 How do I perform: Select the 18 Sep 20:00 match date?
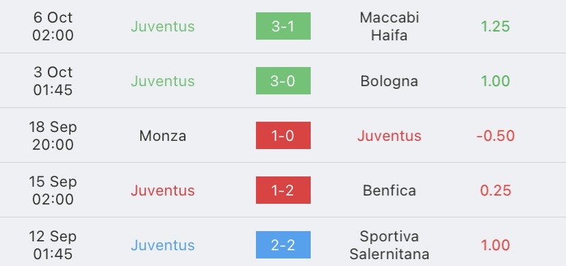[x=53, y=135]
